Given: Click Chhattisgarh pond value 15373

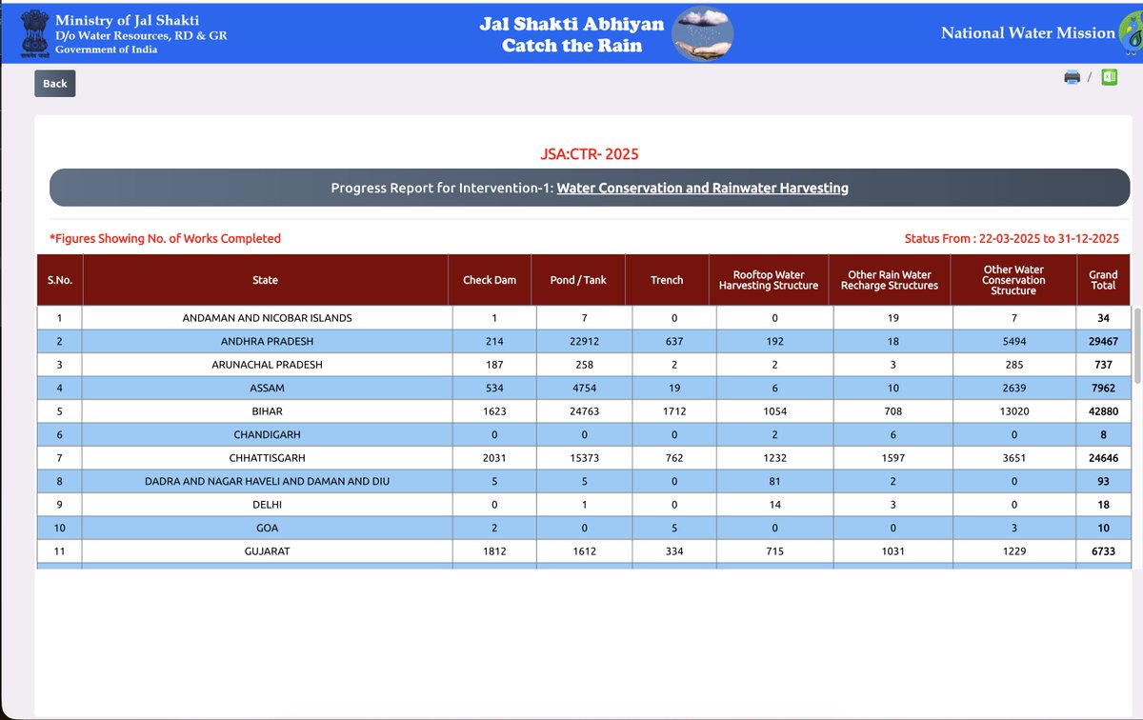Looking at the screenshot, I should tap(584, 458).
